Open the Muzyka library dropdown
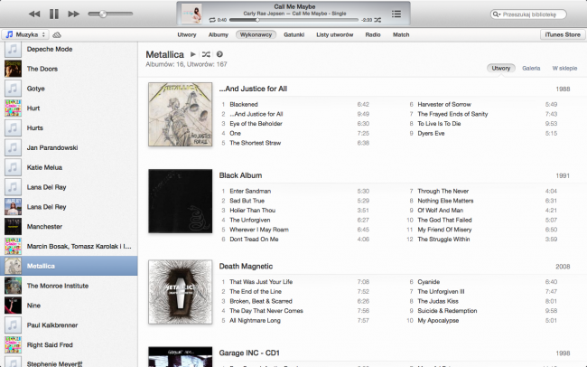This screenshot has height=367, width=587. tap(25, 34)
